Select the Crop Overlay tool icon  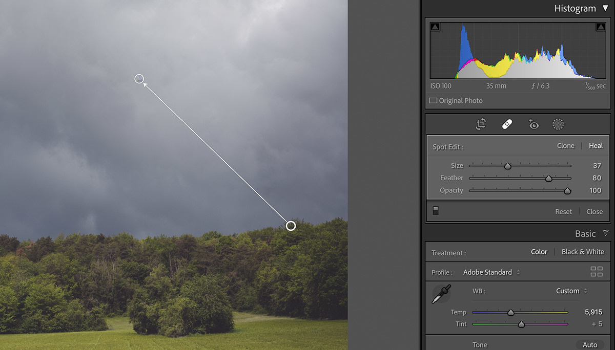pos(481,124)
